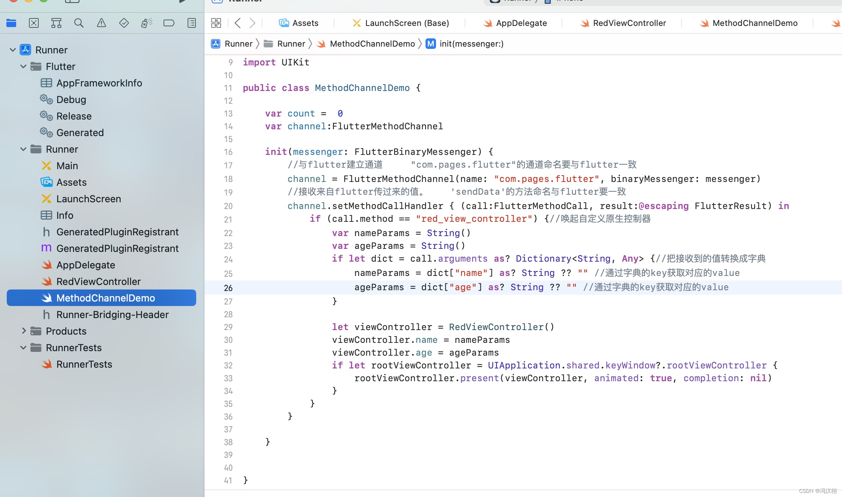Click the back navigation arrow icon
This screenshot has height=497, width=842.
[238, 23]
